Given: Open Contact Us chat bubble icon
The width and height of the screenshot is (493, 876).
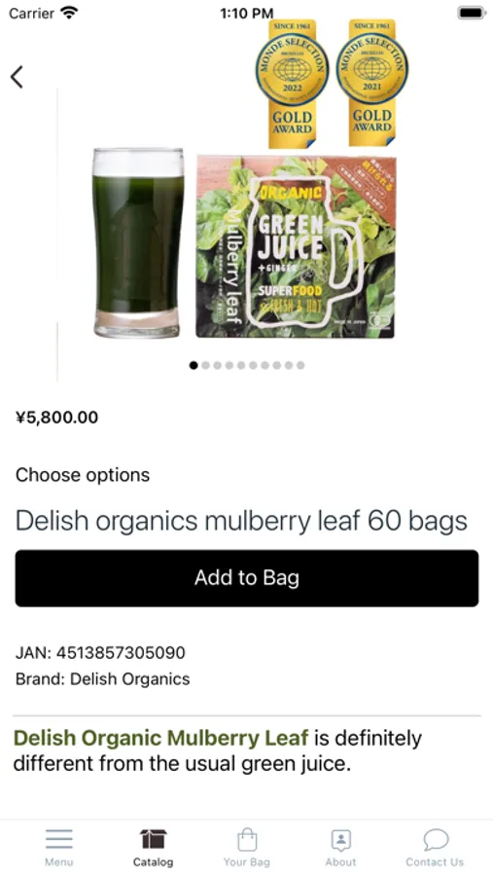Looking at the screenshot, I should coord(435,839).
